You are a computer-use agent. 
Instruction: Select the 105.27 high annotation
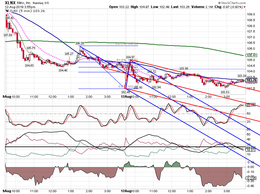click(x=69, y=54)
